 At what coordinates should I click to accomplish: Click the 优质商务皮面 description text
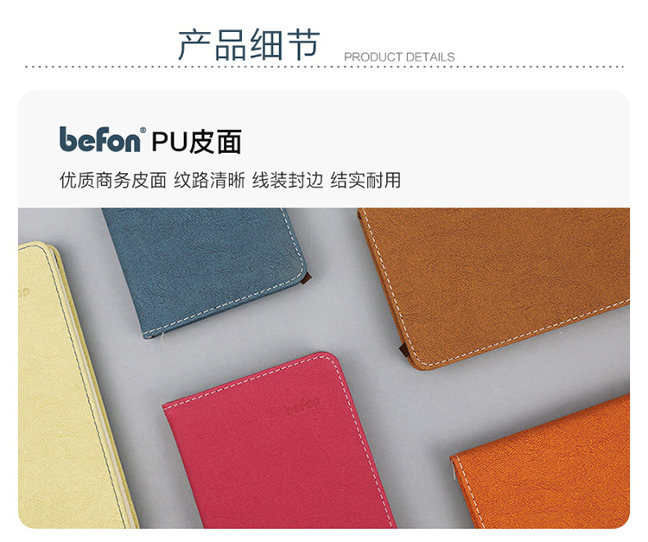pos(113,181)
